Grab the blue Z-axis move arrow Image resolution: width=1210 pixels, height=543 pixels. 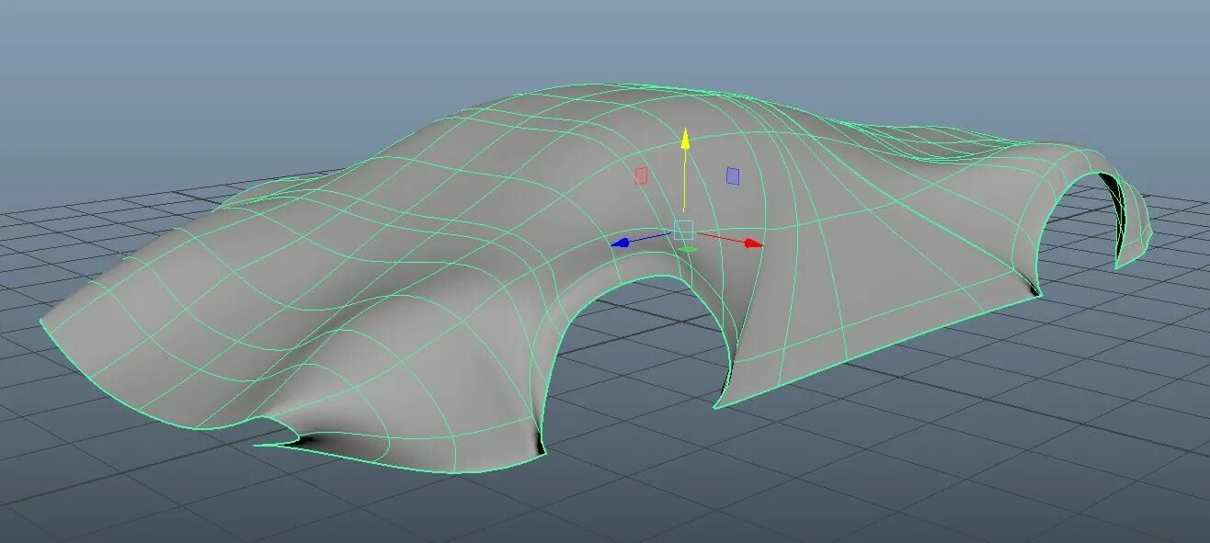(x=621, y=243)
